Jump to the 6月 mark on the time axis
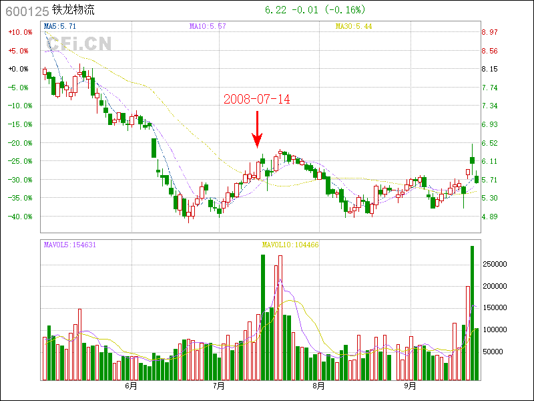Screen dimensions: 534x401 [x=131, y=386]
